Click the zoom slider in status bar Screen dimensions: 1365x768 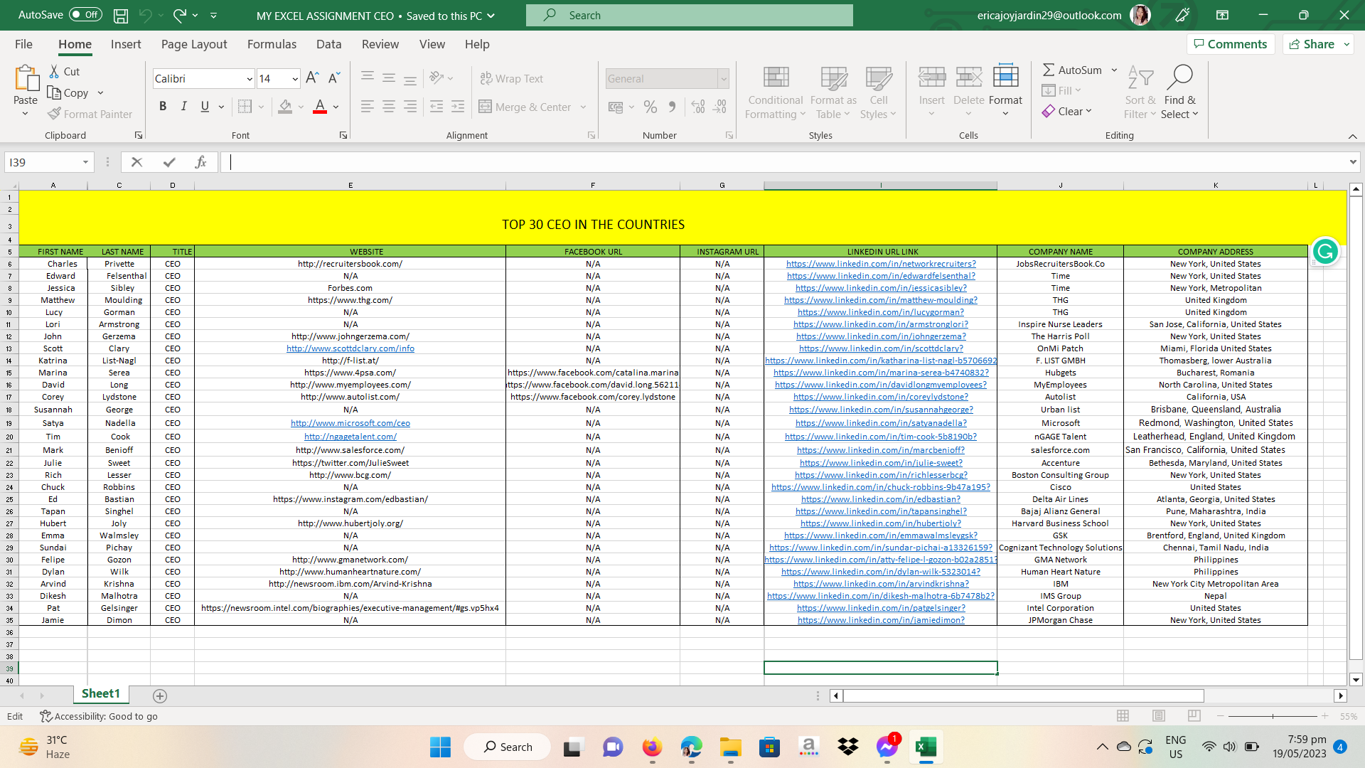pyautogui.click(x=1273, y=716)
